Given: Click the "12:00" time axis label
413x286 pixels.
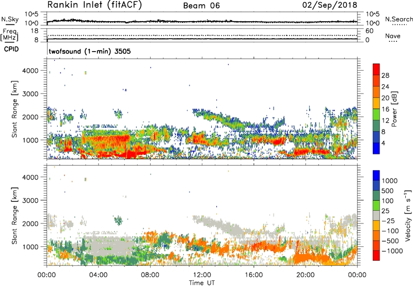Looking at the screenshot, I should 202,275.
